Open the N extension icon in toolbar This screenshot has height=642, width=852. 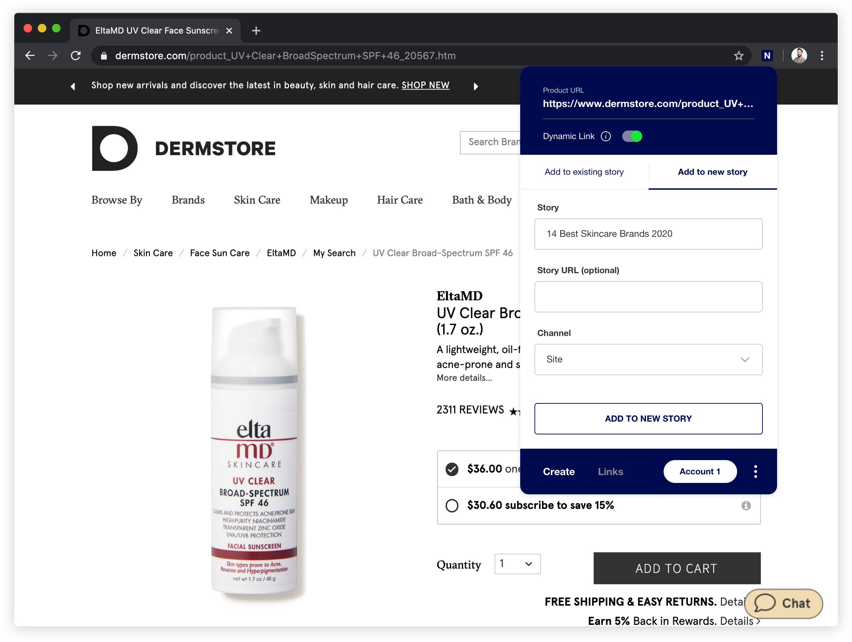[767, 56]
